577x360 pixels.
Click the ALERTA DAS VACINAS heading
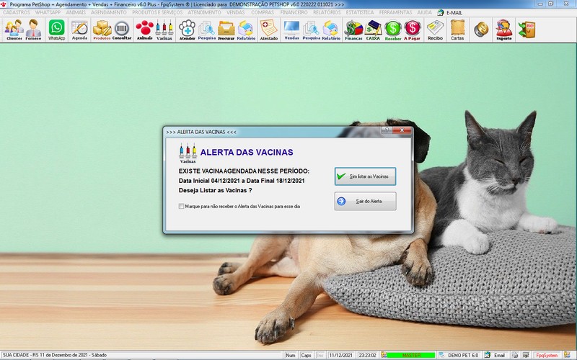tap(247, 152)
